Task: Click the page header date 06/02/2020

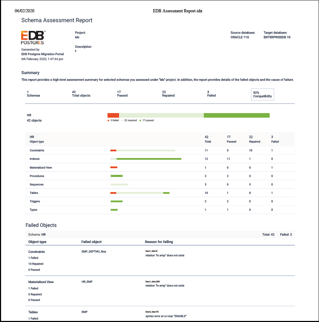Action: click(25, 11)
